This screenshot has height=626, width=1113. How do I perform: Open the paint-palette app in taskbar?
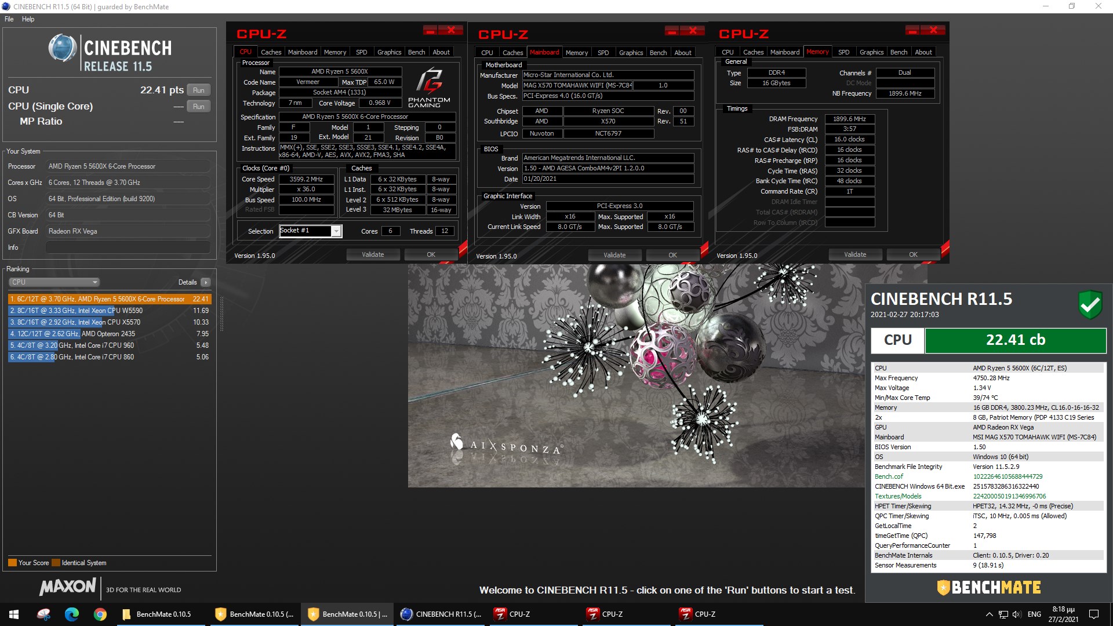pos(43,614)
